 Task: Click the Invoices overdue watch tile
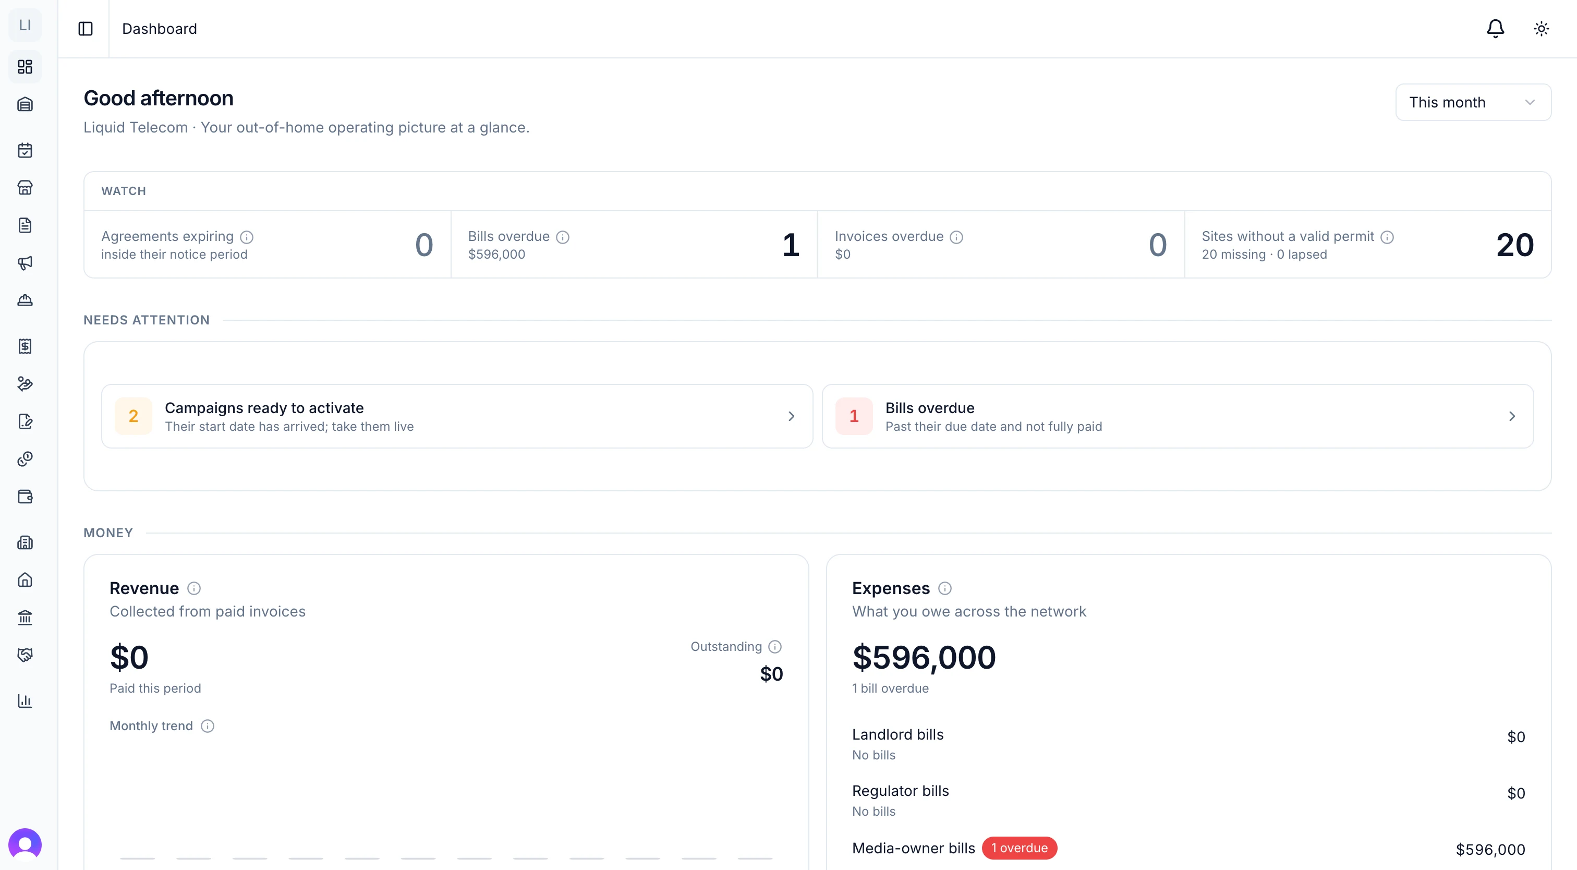1001,245
